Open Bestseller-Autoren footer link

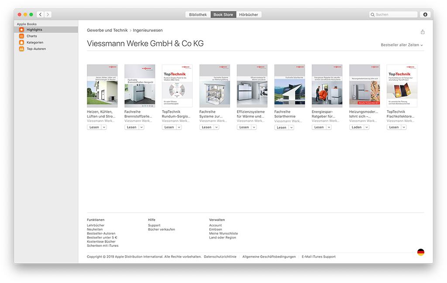101,233
